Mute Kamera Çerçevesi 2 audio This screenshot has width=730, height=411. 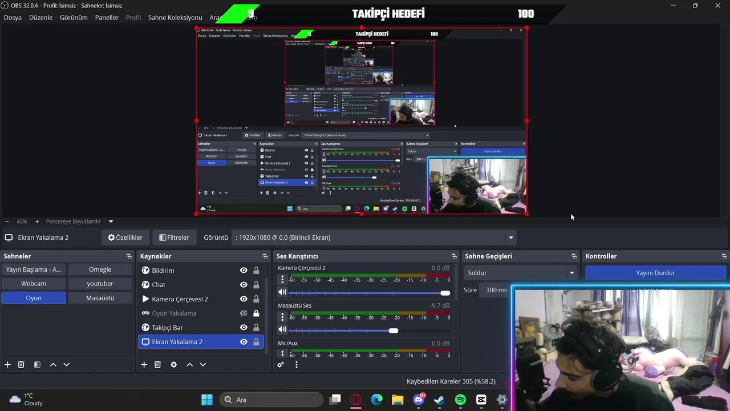pyautogui.click(x=282, y=292)
